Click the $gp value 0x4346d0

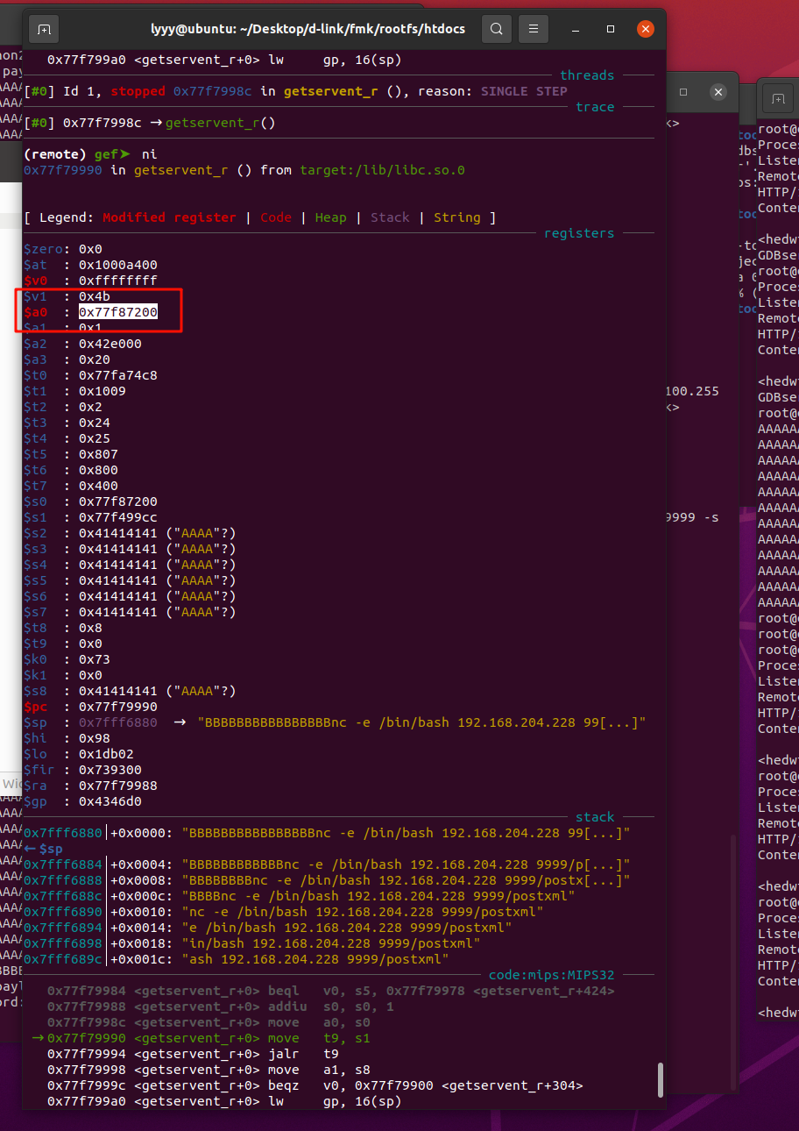(x=110, y=801)
